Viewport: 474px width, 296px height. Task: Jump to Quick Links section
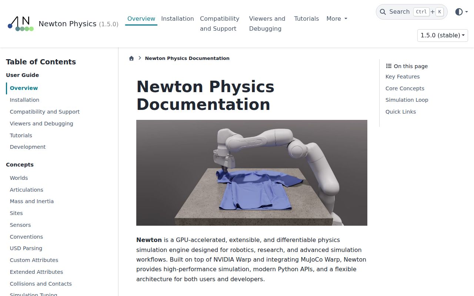401,112
